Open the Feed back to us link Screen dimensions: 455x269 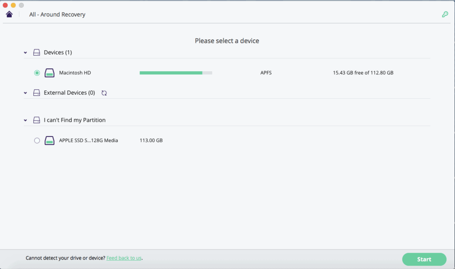coord(124,258)
